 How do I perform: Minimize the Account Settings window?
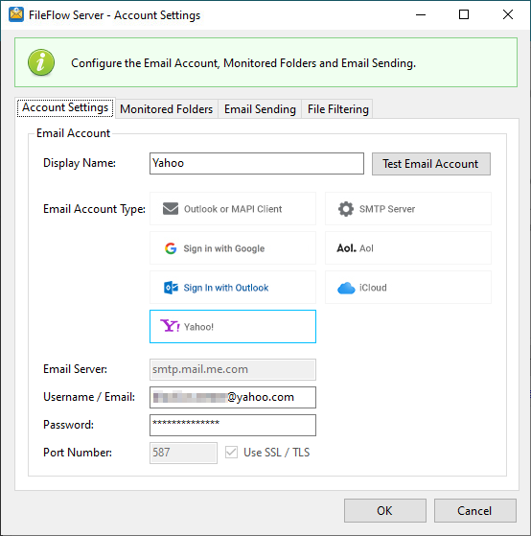421,14
